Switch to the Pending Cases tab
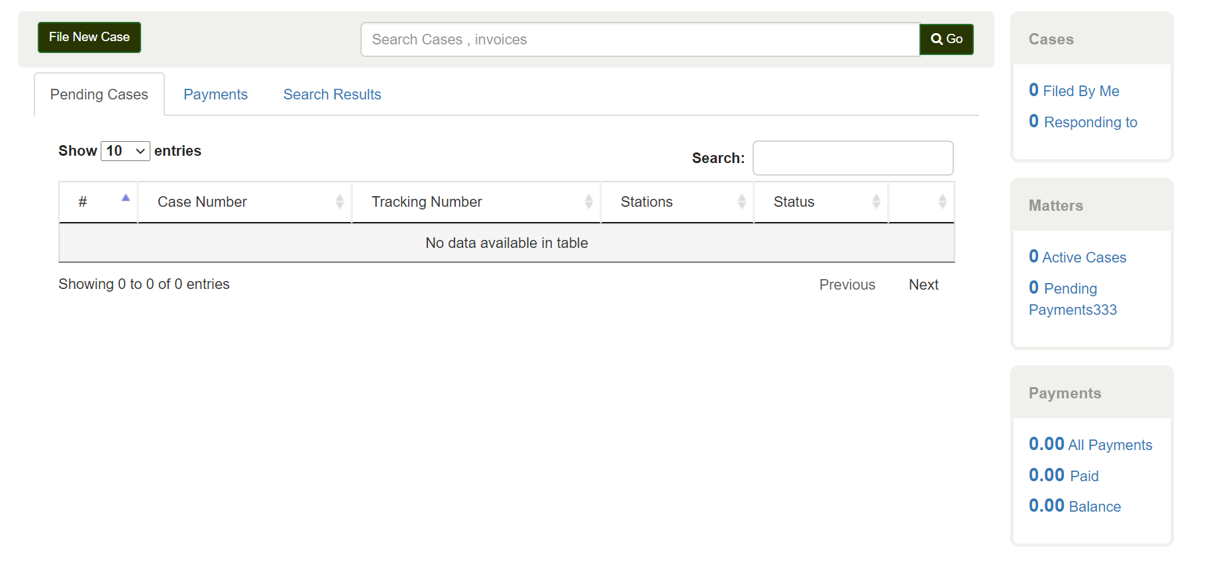Viewport: 1205px width, 574px height. click(x=99, y=94)
